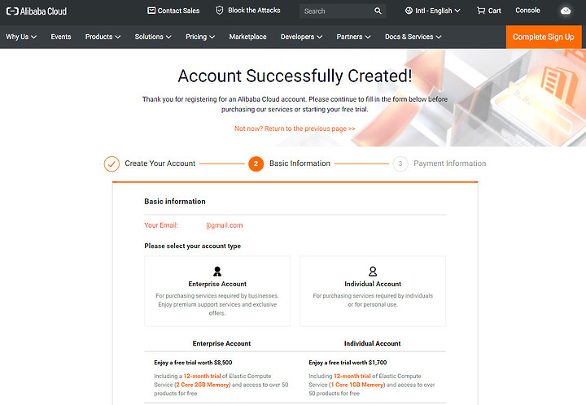Screen dimensions: 586x405
Task: Click 2 Core 2GB Memory highlighted text
Action: [202, 385]
